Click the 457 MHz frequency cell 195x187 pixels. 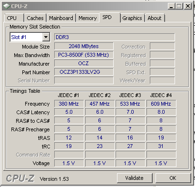pyautogui.click(x=99, y=104)
